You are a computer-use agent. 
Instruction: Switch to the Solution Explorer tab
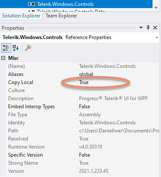coord(21,16)
